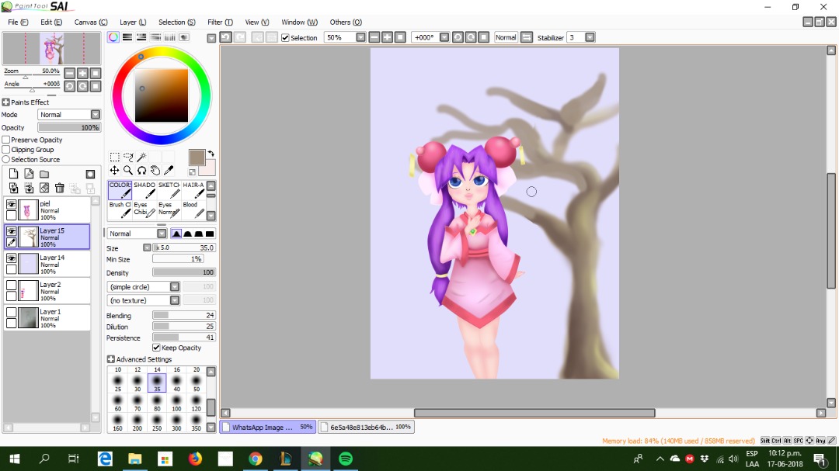Select the Layer 14 row
This screenshot has height=471, width=839.
[x=47, y=264]
